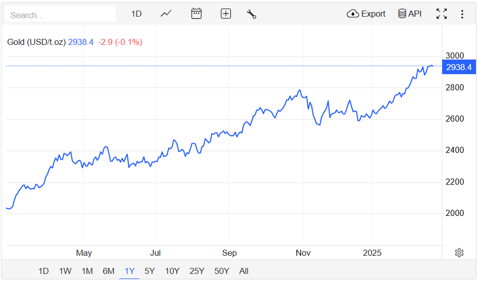Toggle fullscreen chart view
This screenshot has width=478, height=282.
(x=442, y=14)
